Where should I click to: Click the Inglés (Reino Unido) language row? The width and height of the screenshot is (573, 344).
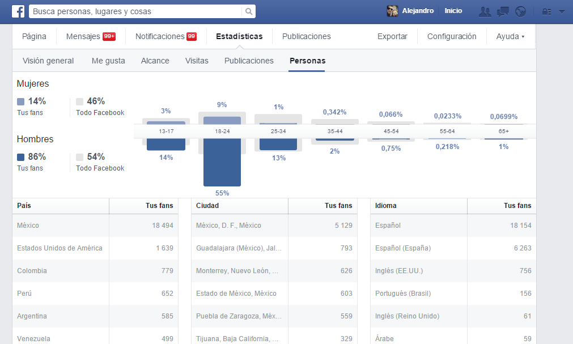pyautogui.click(x=453, y=316)
